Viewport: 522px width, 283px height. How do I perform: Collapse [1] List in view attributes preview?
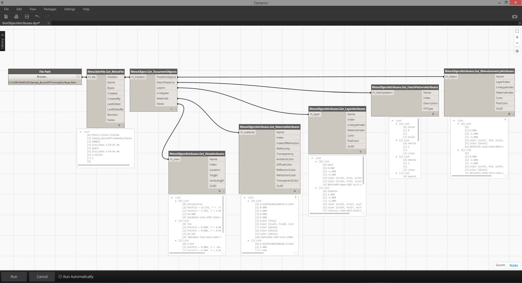(x=176, y=221)
